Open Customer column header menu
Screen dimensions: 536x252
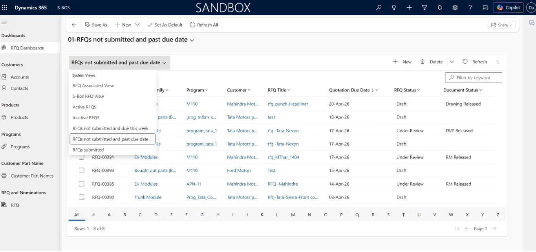coord(239,90)
